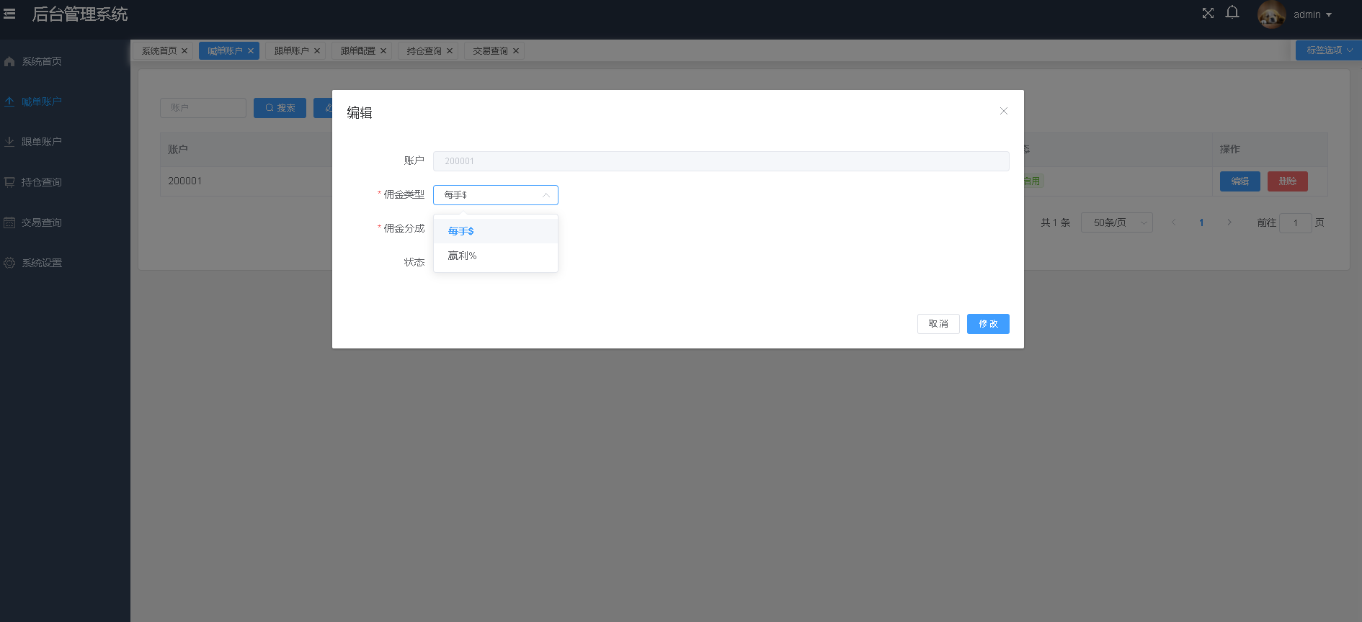Close the 编辑 dialog with X icon

(1003, 111)
